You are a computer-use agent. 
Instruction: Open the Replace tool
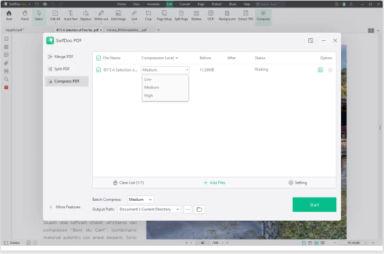coord(85,16)
